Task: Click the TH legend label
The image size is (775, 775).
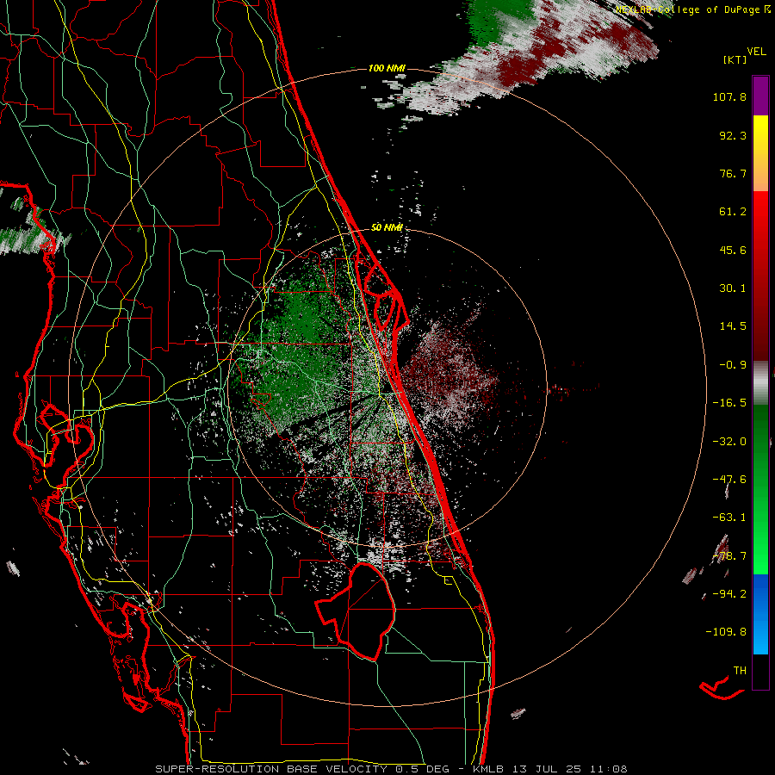Action: [740, 671]
